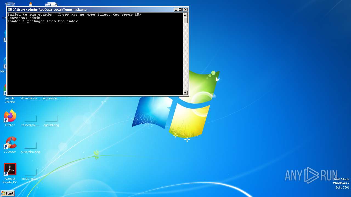Click the "username: admin" console line

(24, 18)
